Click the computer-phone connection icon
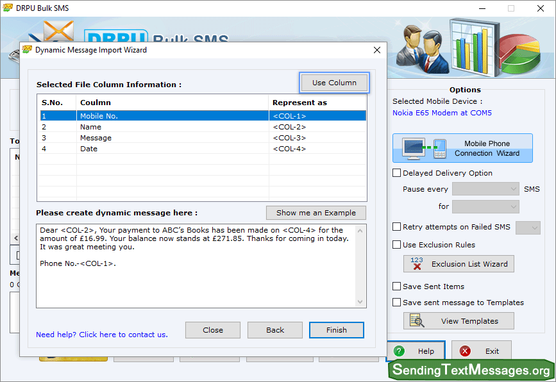 (x=424, y=148)
